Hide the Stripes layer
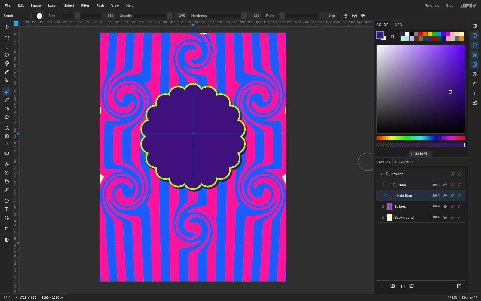Viewport: 481px width, 301px height. (445, 206)
